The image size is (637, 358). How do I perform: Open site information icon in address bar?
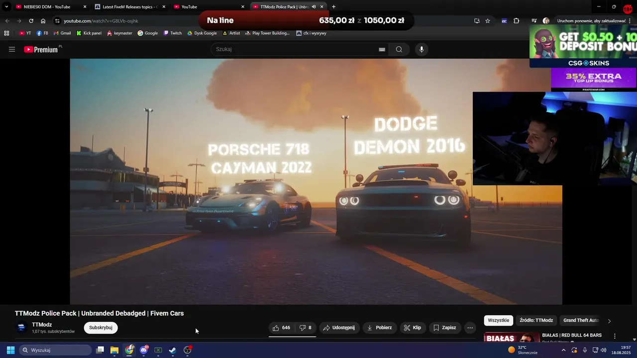coord(57,21)
